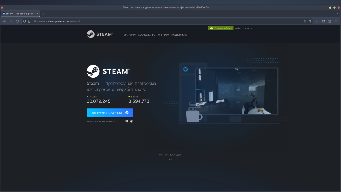341x192 pixels.
Task: Reload the page with the refresh icon
Action: coord(17,21)
